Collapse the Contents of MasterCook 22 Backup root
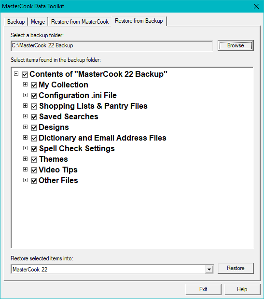This screenshot has height=299, width=264. pos(16,73)
